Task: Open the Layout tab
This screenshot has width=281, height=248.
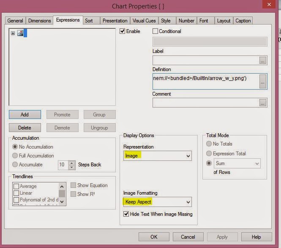Action: [x=224, y=21]
